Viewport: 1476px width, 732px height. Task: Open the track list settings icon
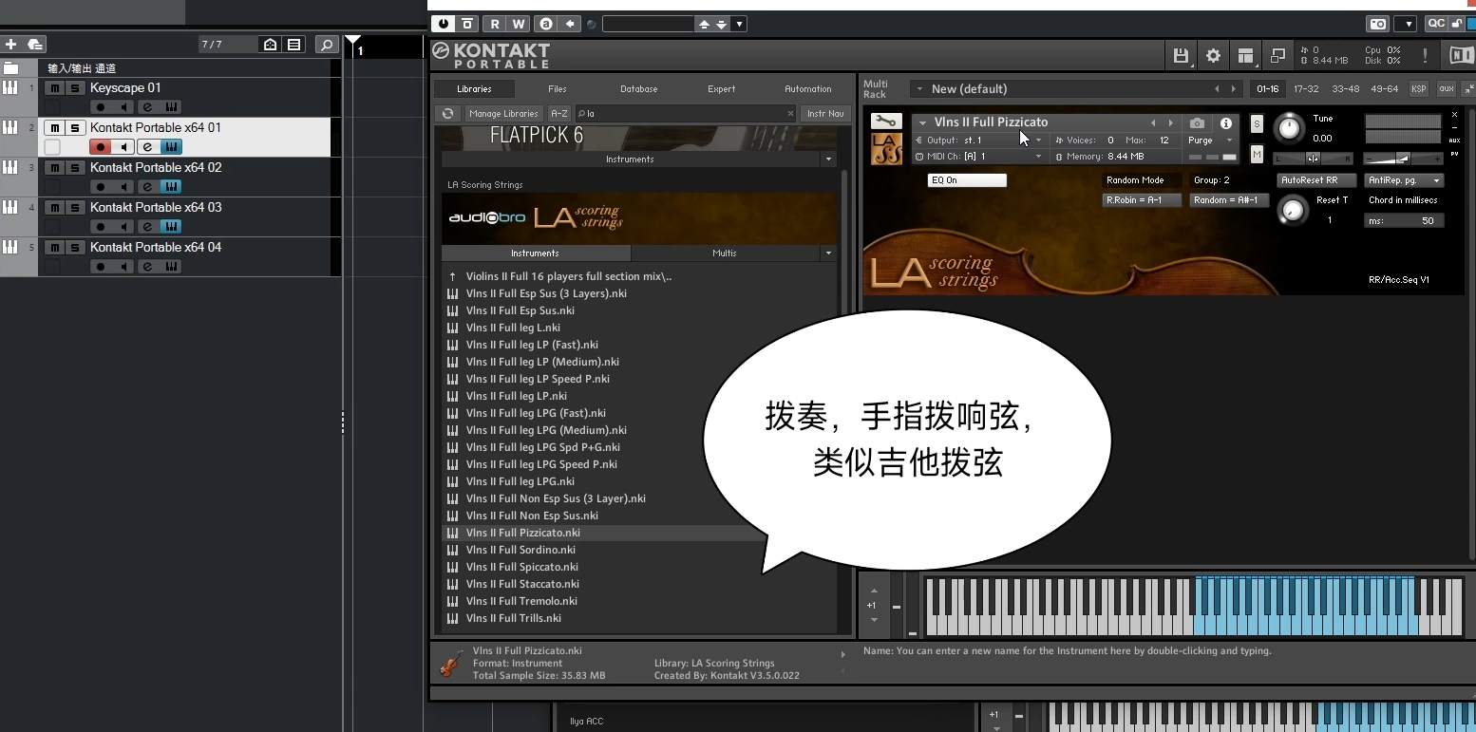pos(294,45)
